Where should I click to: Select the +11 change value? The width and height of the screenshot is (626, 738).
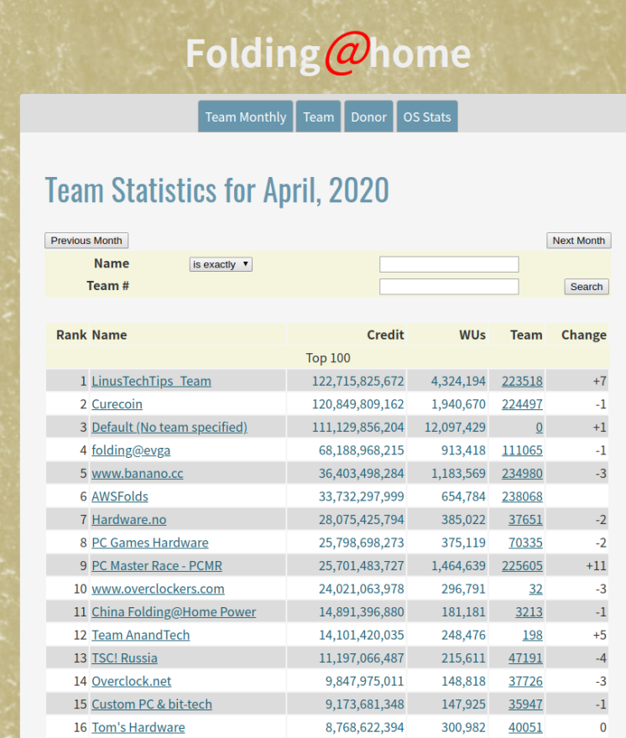click(596, 566)
